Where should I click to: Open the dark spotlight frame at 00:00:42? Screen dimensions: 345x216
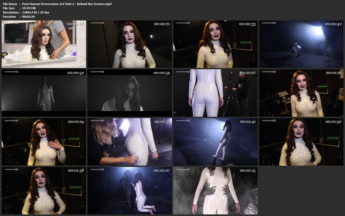[x=301, y=44]
